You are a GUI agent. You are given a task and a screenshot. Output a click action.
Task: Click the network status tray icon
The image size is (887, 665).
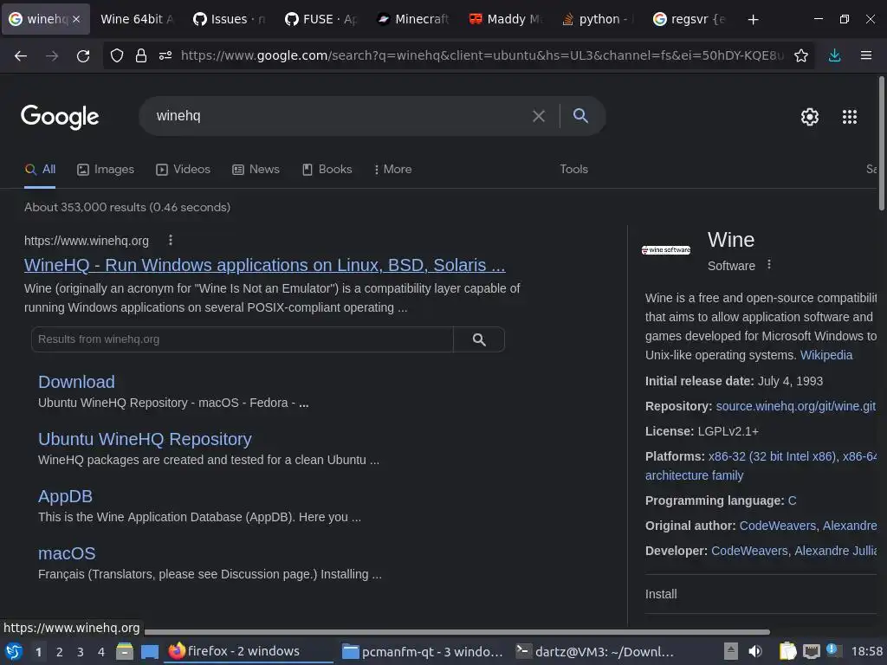tap(812, 651)
